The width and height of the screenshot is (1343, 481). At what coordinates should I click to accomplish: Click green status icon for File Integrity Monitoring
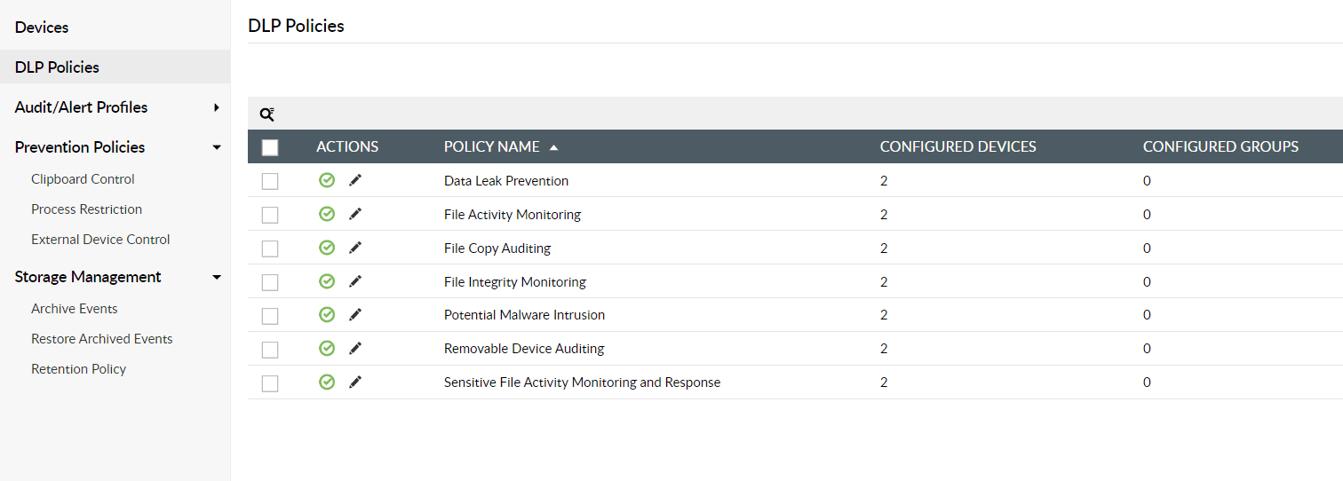point(327,281)
